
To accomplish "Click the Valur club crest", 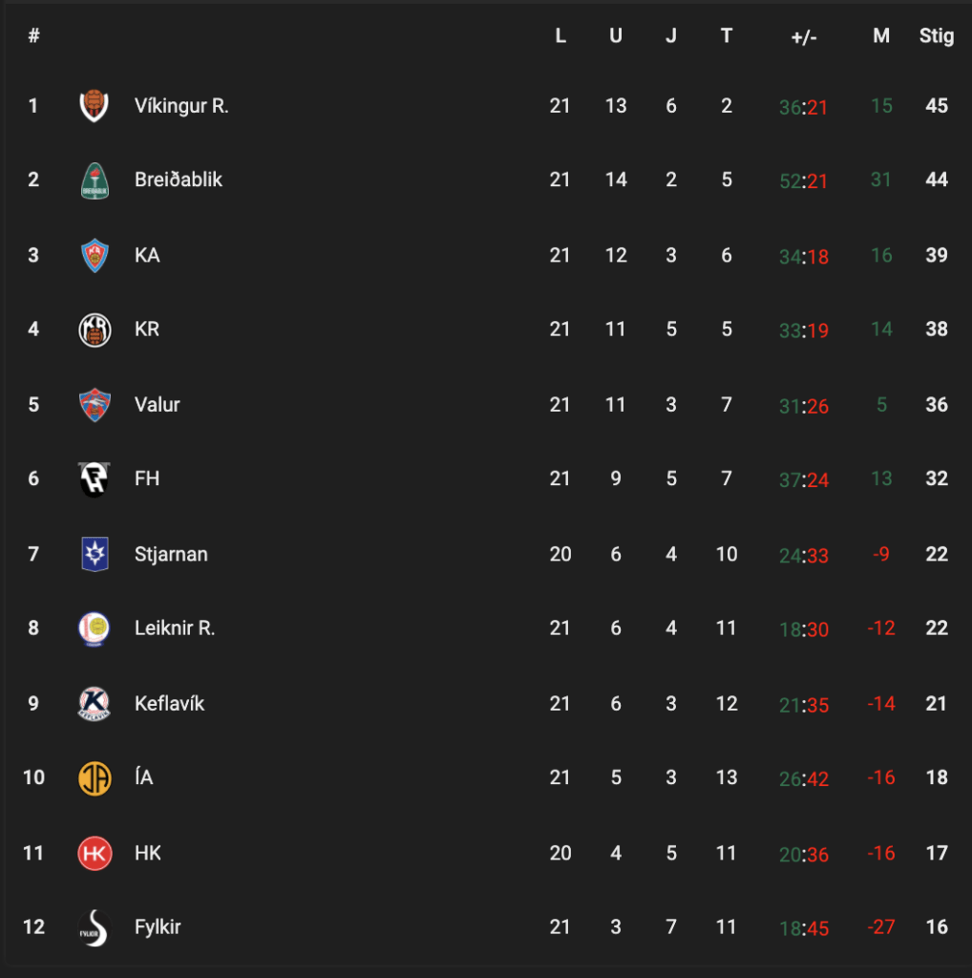I will pyautogui.click(x=95, y=405).
